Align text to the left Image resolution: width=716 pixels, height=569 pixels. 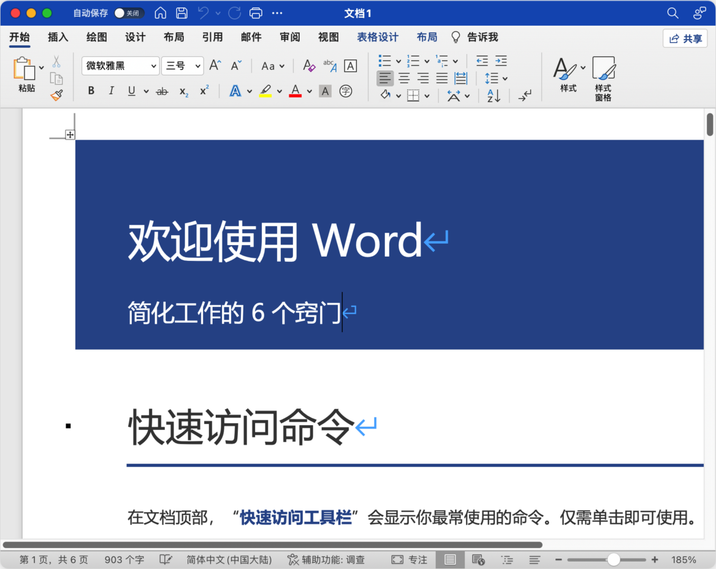(x=385, y=78)
